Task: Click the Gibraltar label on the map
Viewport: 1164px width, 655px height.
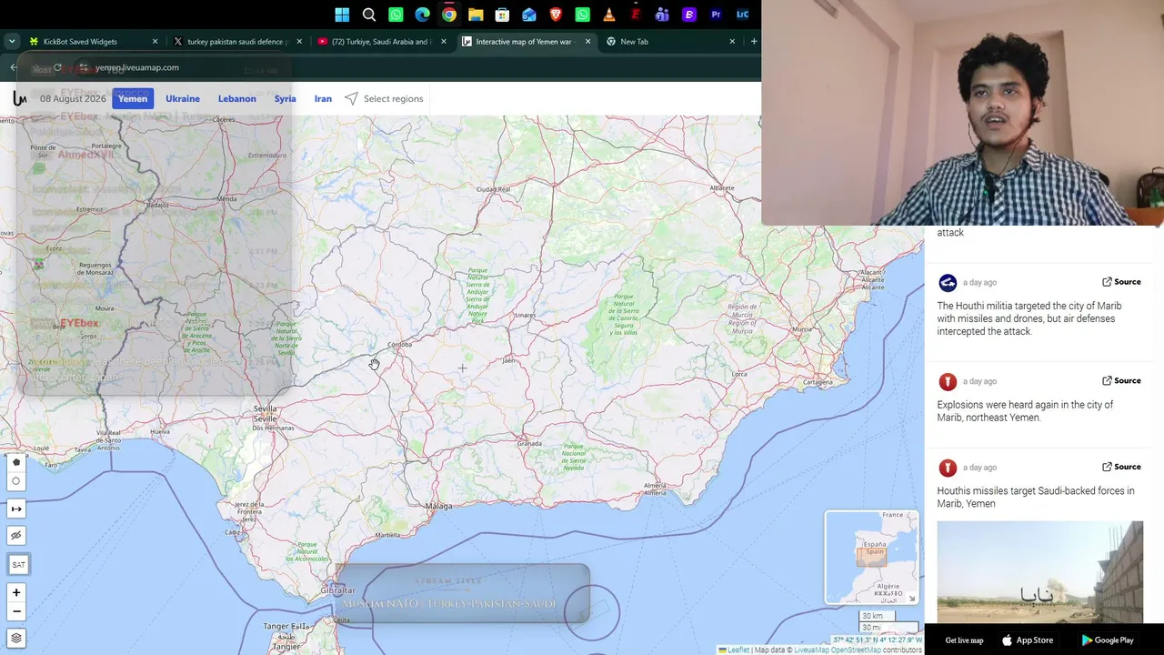Action: (338, 590)
